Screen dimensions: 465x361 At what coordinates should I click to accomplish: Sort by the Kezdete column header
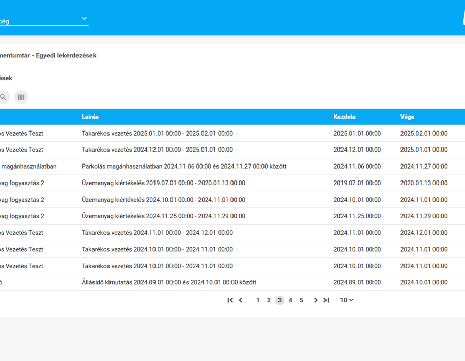click(x=345, y=117)
